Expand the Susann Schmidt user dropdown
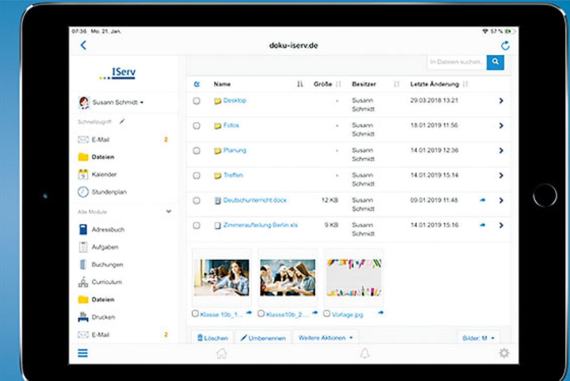The width and height of the screenshot is (570, 381). [118, 103]
